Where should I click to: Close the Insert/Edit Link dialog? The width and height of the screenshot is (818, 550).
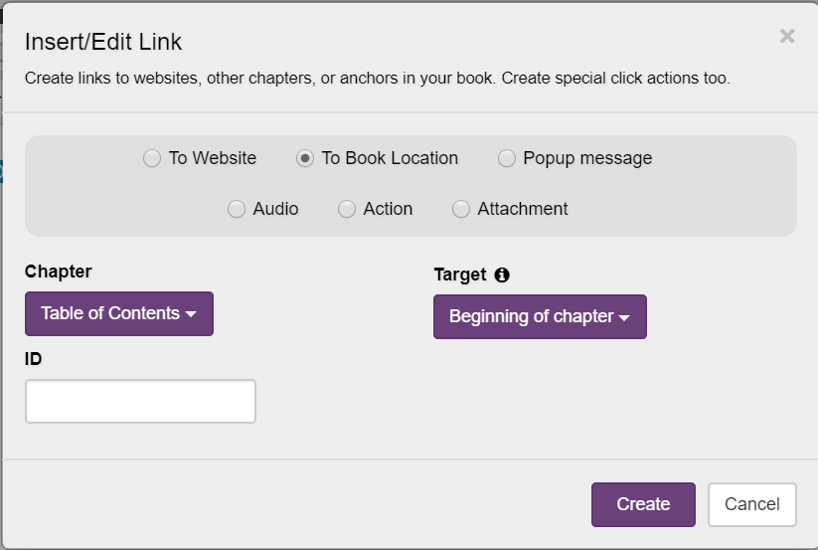point(787,37)
